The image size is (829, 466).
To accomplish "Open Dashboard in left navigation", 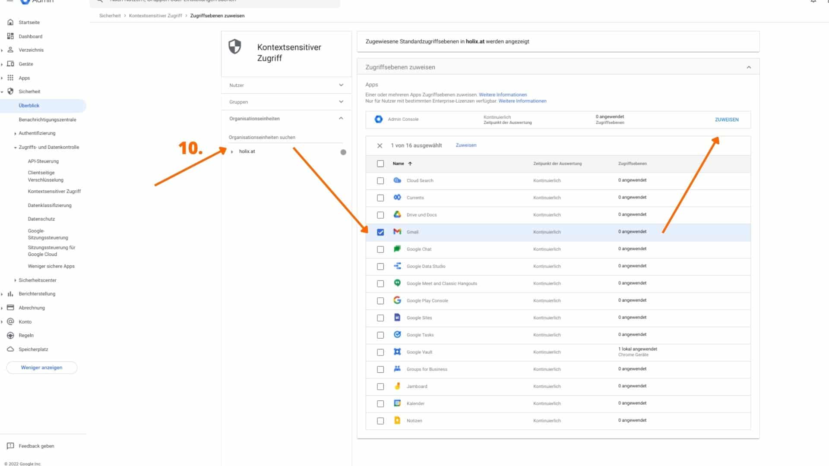I will [x=30, y=36].
